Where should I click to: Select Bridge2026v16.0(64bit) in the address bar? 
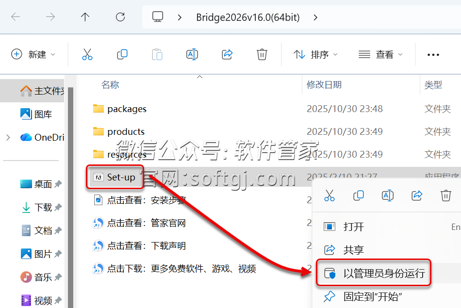pyautogui.click(x=248, y=17)
